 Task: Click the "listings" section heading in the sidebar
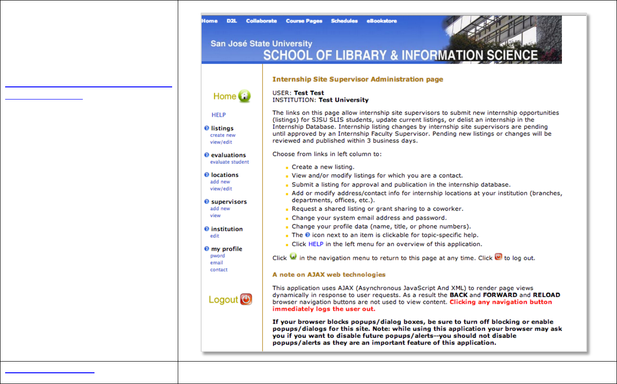[222, 128]
